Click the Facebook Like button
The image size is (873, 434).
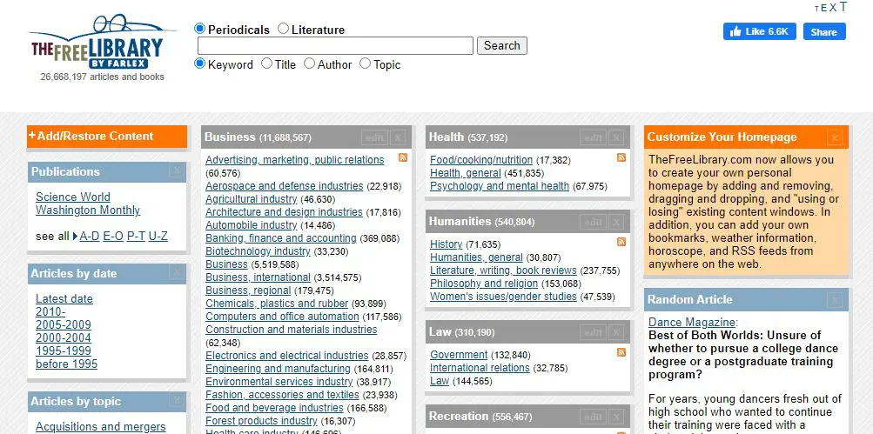(x=760, y=31)
